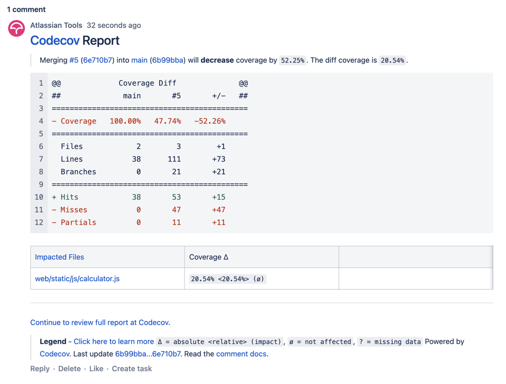Viewport: 506px width, 384px height.
Task: Open the Codecov link after 'Powered by'
Action: (x=54, y=354)
